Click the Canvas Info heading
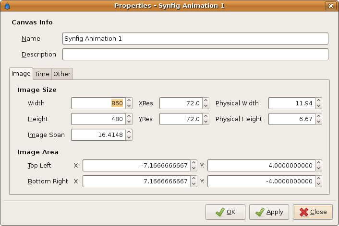This screenshot has width=339, height=226. pos(32,23)
